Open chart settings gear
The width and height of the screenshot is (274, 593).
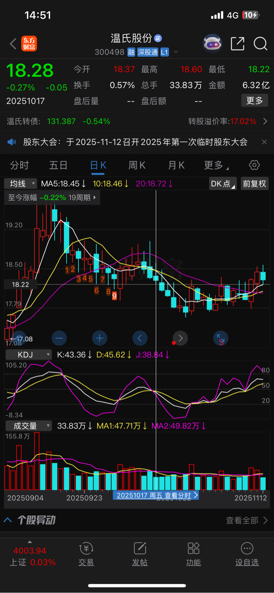254,165
